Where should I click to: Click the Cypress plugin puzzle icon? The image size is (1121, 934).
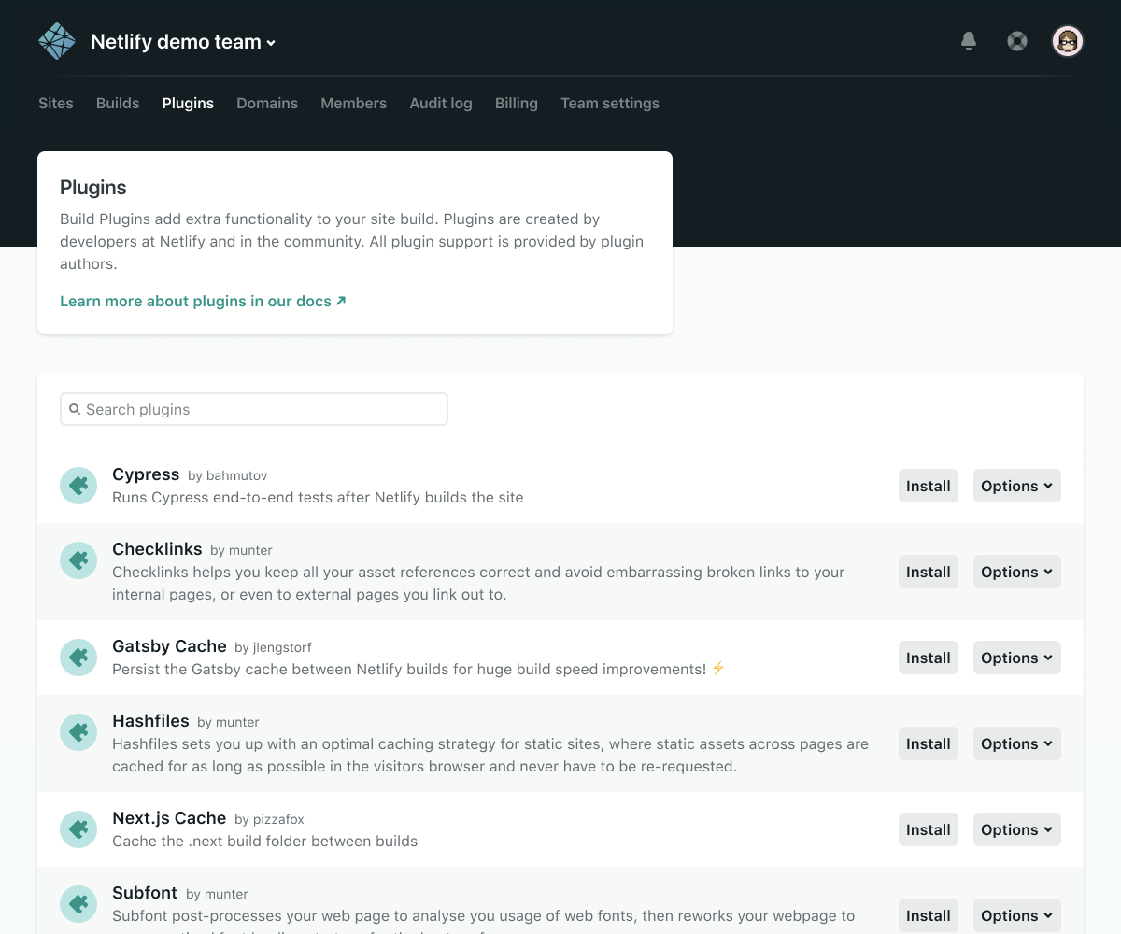pos(78,486)
